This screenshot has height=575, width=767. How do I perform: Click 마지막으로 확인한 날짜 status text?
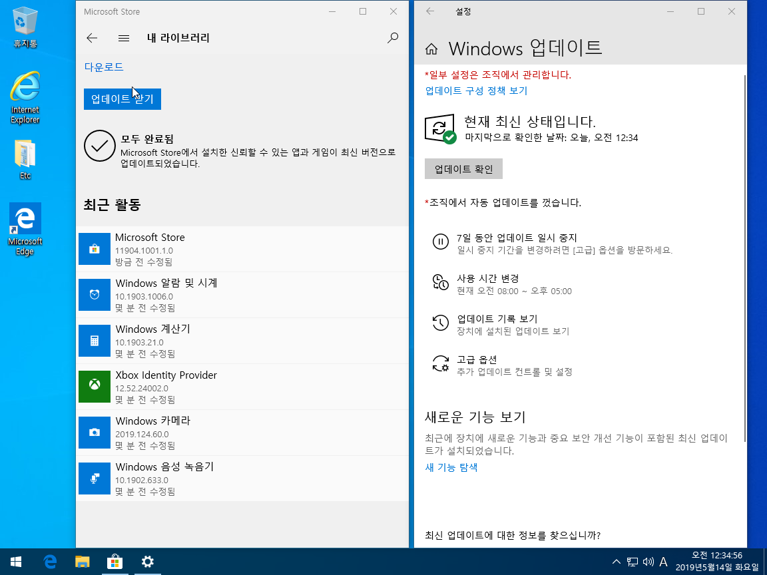[x=551, y=138]
